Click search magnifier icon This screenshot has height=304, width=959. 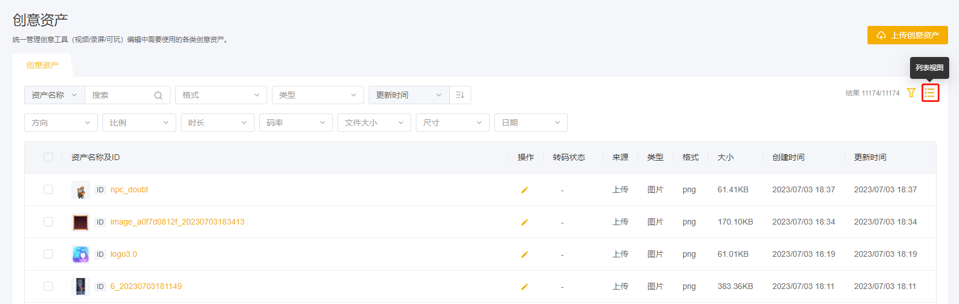pyautogui.click(x=158, y=96)
